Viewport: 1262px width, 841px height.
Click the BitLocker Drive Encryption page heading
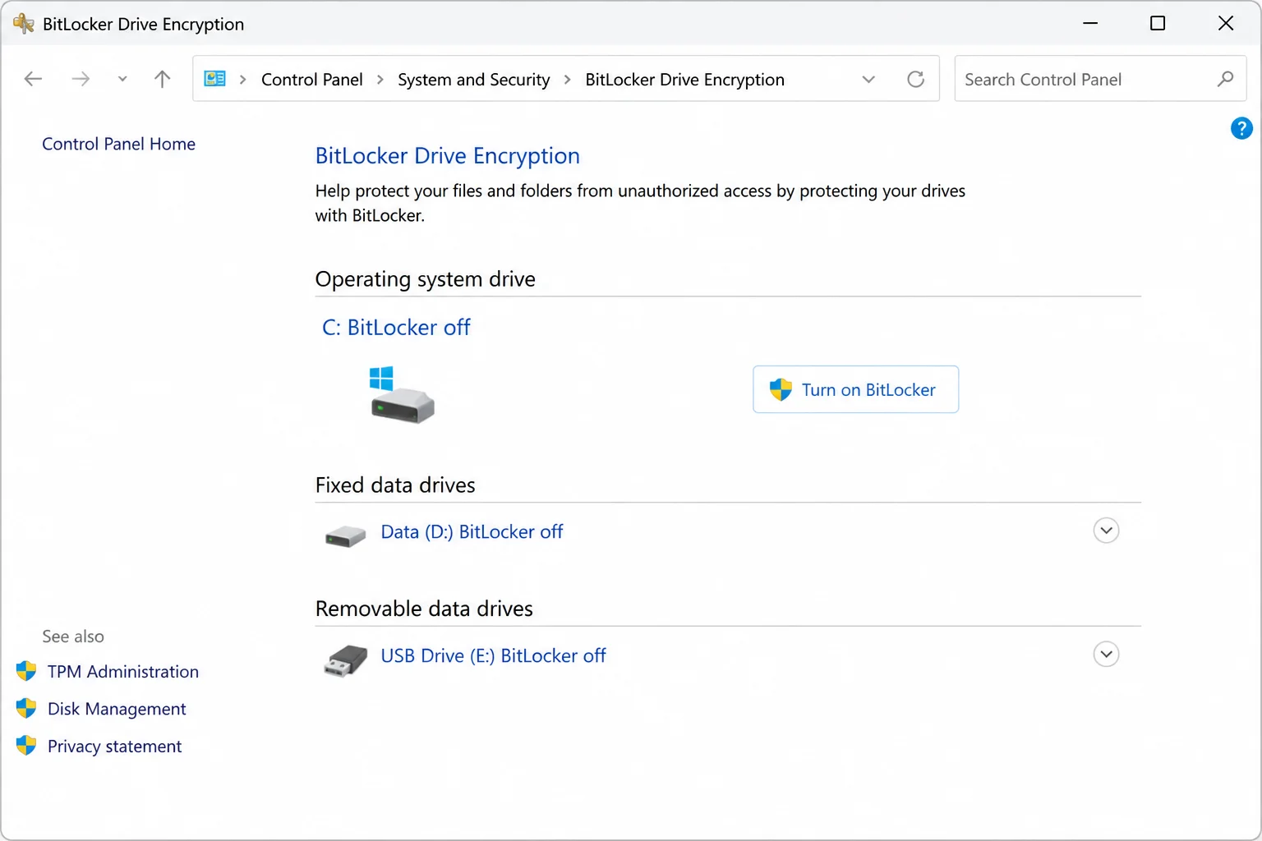(x=448, y=156)
